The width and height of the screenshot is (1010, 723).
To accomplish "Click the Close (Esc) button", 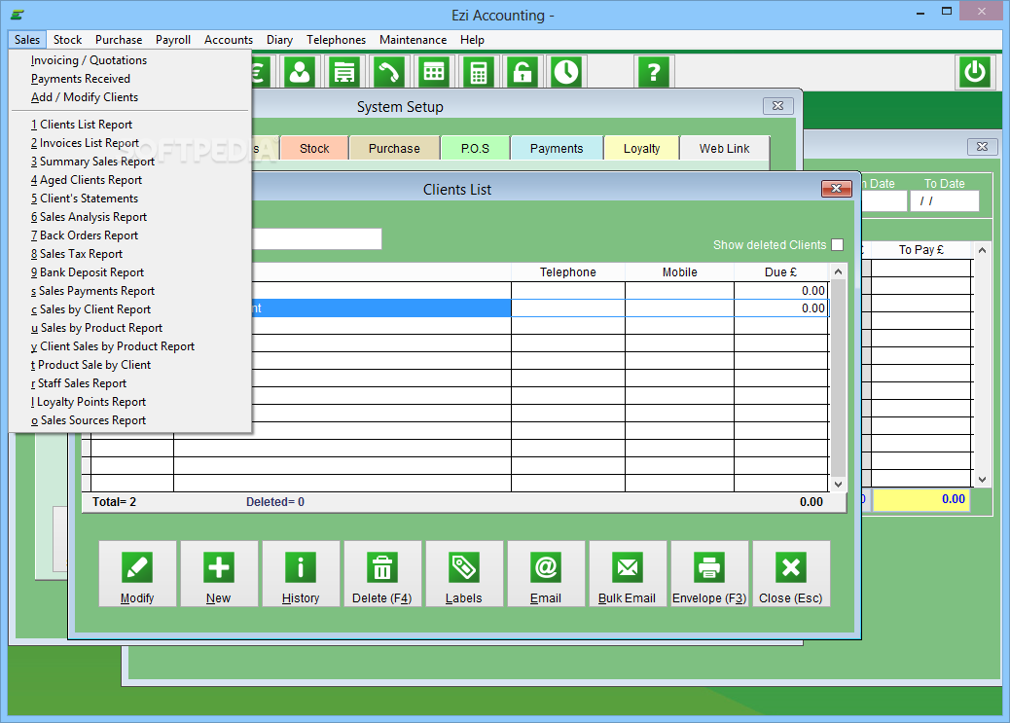I will pyautogui.click(x=792, y=573).
